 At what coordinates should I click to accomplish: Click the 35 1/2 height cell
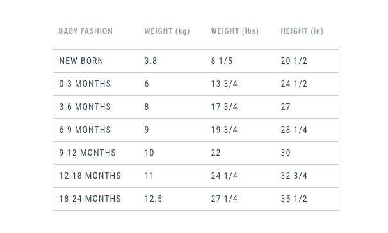point(294,199)
